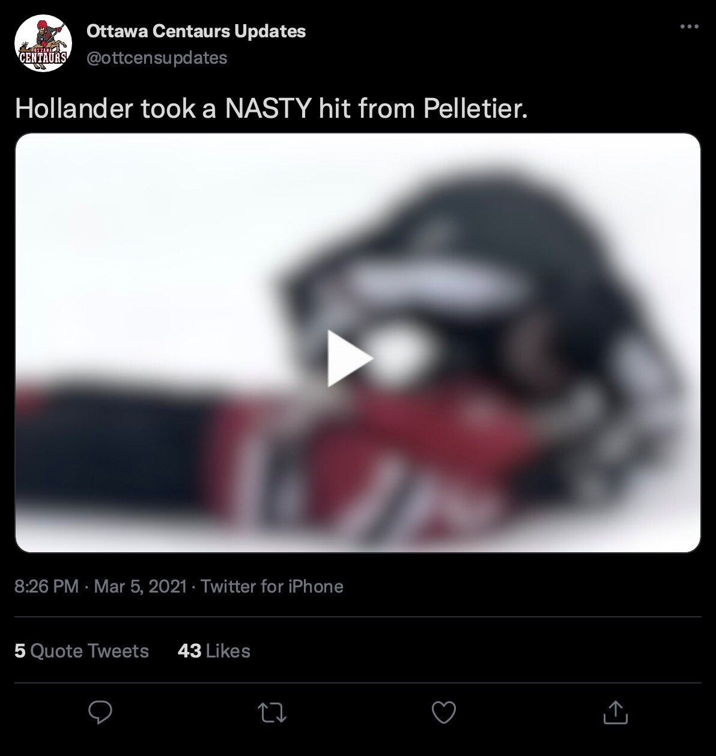Click the 8:26 PM timestamp
Screen dimensions: 716x756
click(x=46, y=587)
